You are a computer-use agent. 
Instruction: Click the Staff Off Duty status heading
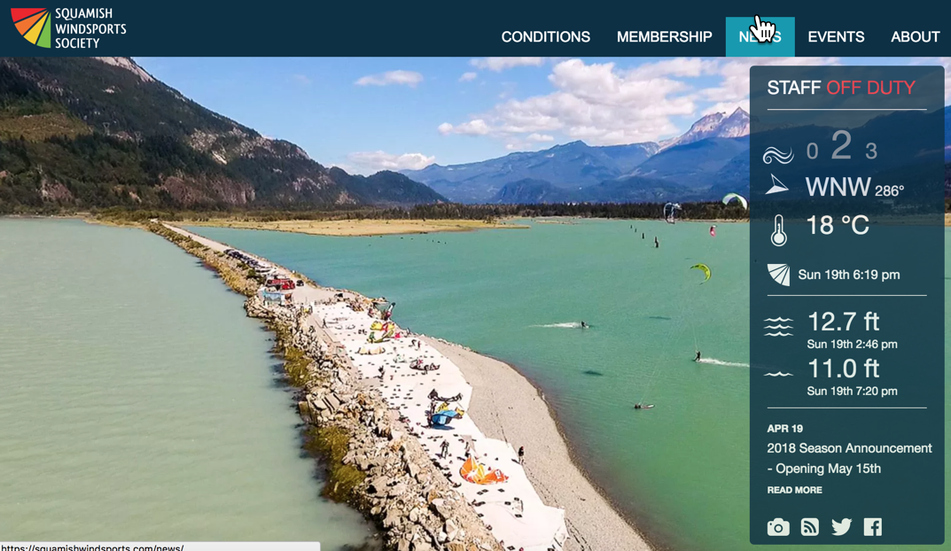841,88
